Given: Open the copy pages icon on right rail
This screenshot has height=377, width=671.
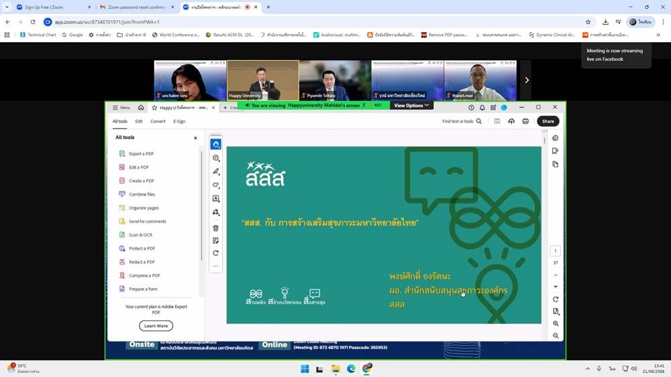Looking at the screenshot, I should [555, 164].
